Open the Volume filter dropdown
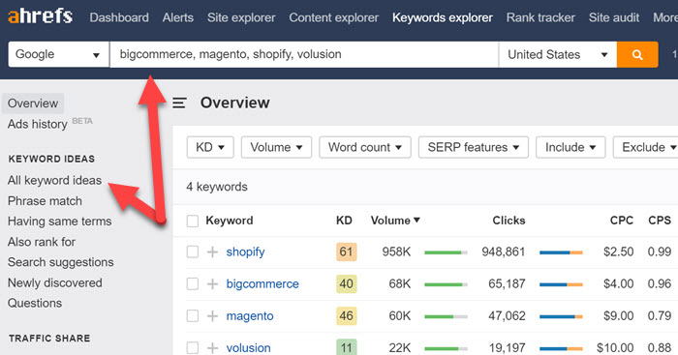Screen dimensions: 678x355 [x=276, y=147]
